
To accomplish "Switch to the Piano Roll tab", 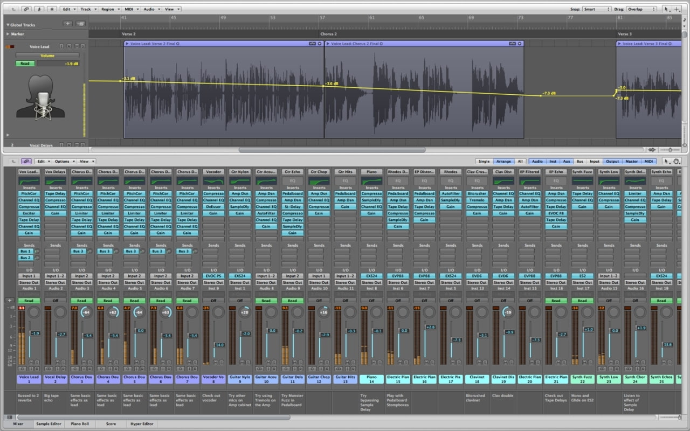I will click(80, 424).
